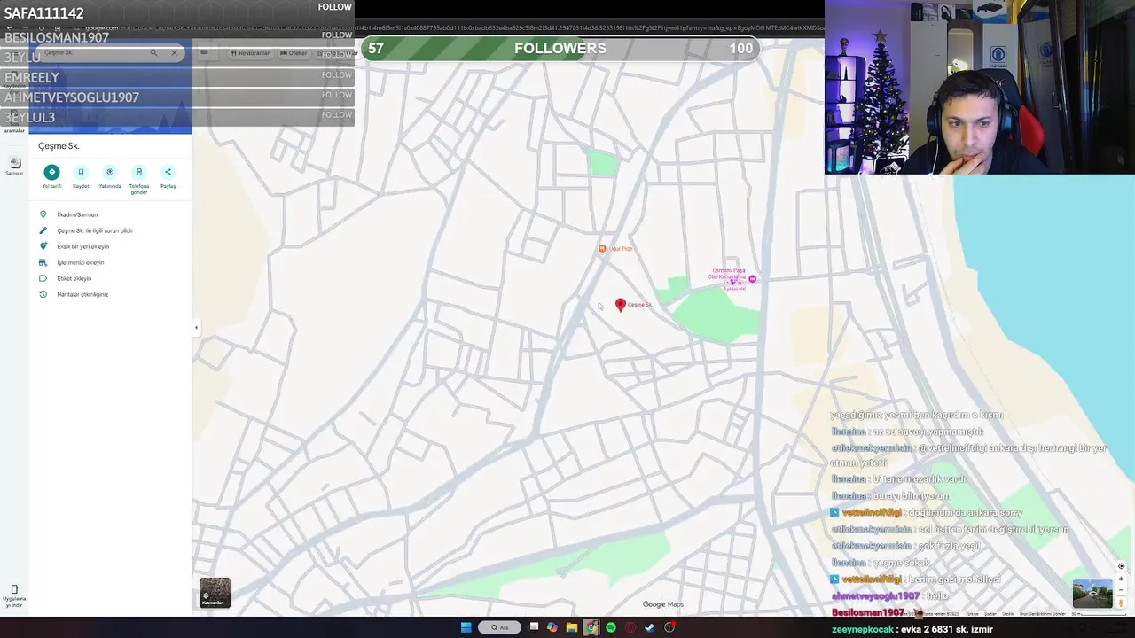This screenshot has width=1135, height=638.
Task: Clear search with the X icon
Action: point(174,53)
